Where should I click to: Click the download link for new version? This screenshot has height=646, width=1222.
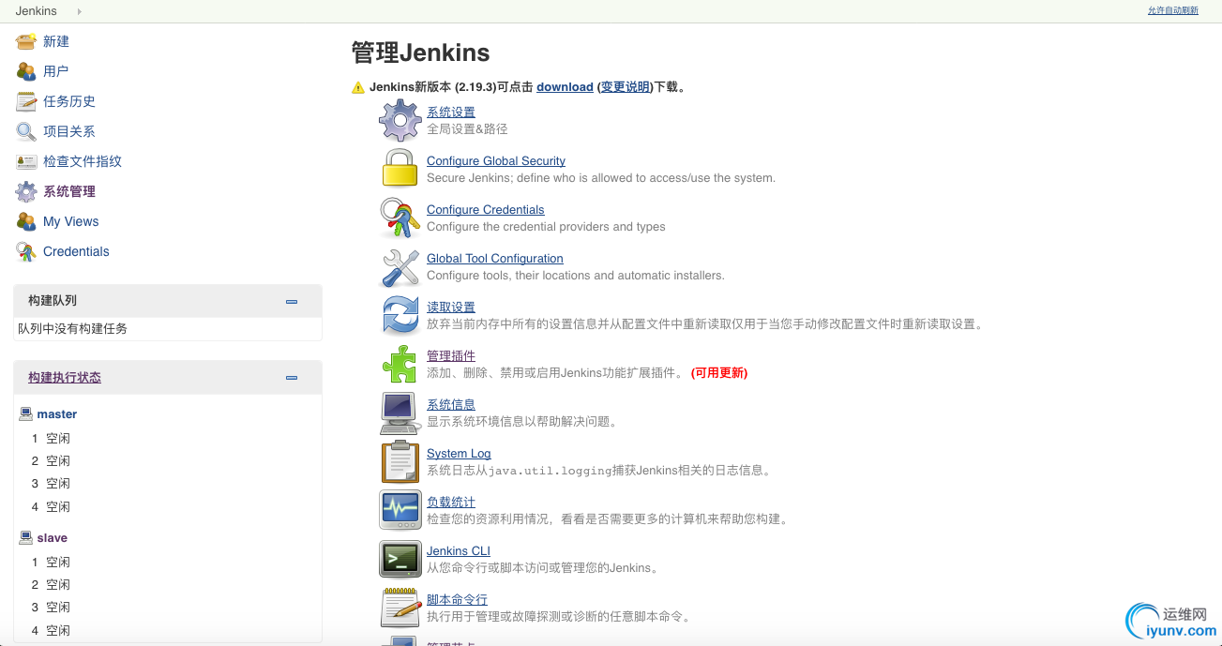click(565, 87)
